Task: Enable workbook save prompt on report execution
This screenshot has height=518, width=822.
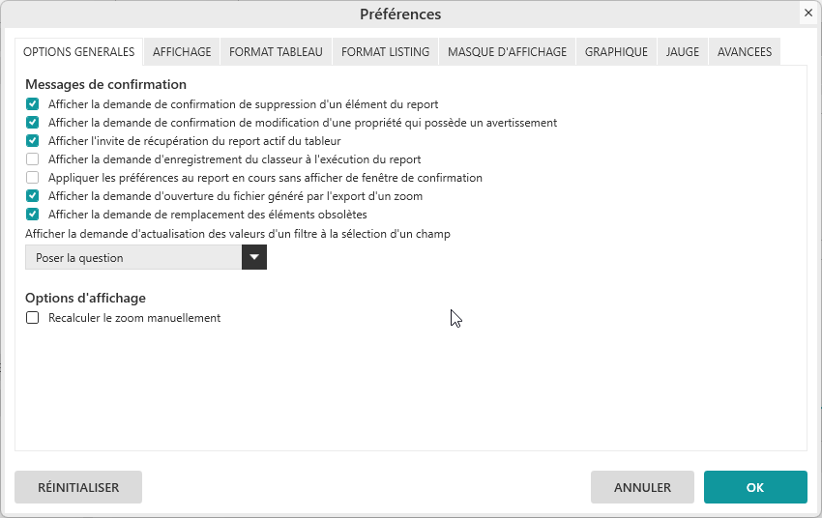Action: click(33, 159)
